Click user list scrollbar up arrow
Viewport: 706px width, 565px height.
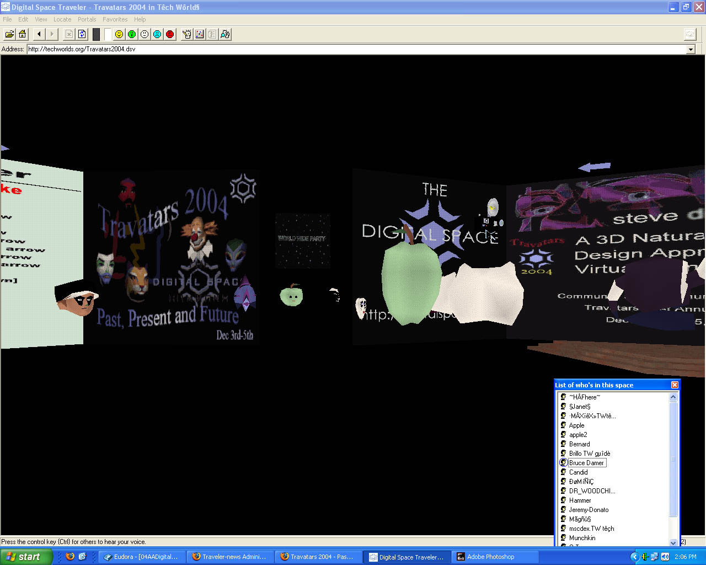click(673, 397)
